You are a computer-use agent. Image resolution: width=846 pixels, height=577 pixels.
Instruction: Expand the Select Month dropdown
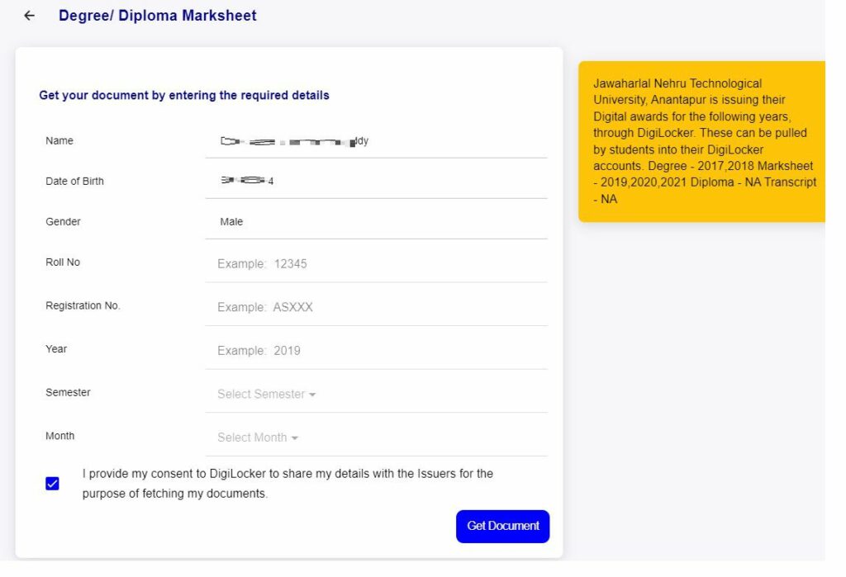(258, 437)
